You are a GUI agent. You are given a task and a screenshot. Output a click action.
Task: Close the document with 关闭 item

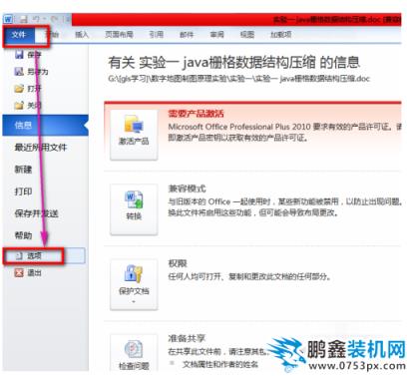pyautogui.click(x=28, y=106)
